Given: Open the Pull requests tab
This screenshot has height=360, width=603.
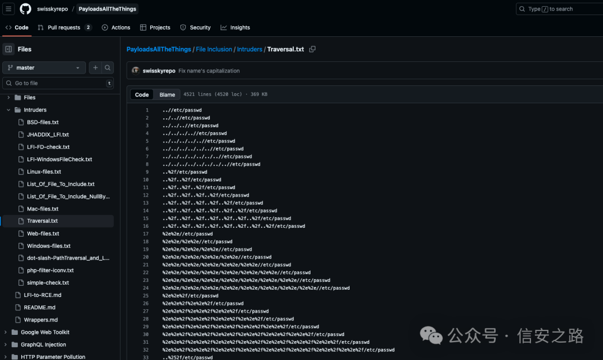Looking at the screenshot, I should point(64,27).
